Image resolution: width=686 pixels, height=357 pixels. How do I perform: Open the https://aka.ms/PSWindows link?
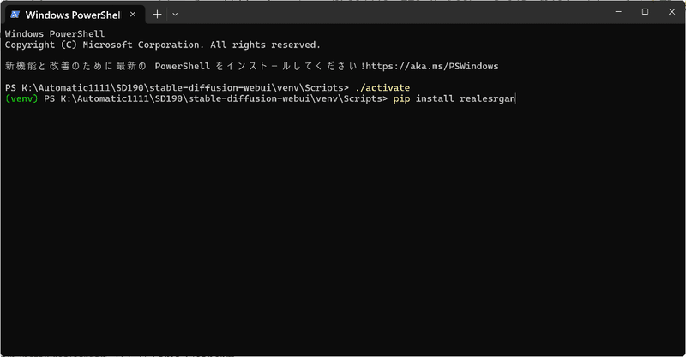point(432,67)
